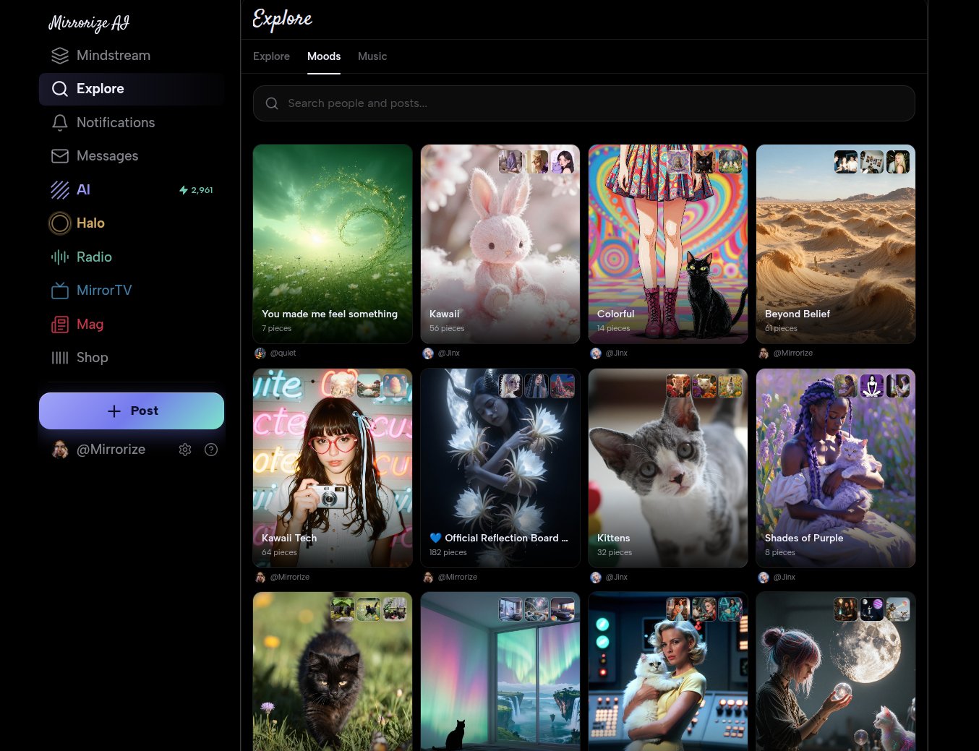This screenshot has width=979, height=751.
Task: Open @Jinx profile under Shades of Purple
Action: tap(777, 578)
